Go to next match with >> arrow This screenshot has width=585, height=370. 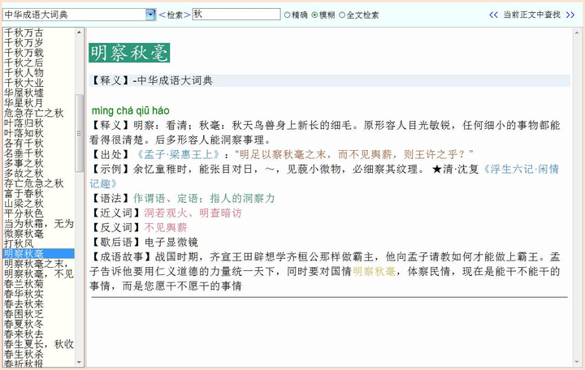pos(570,15)
